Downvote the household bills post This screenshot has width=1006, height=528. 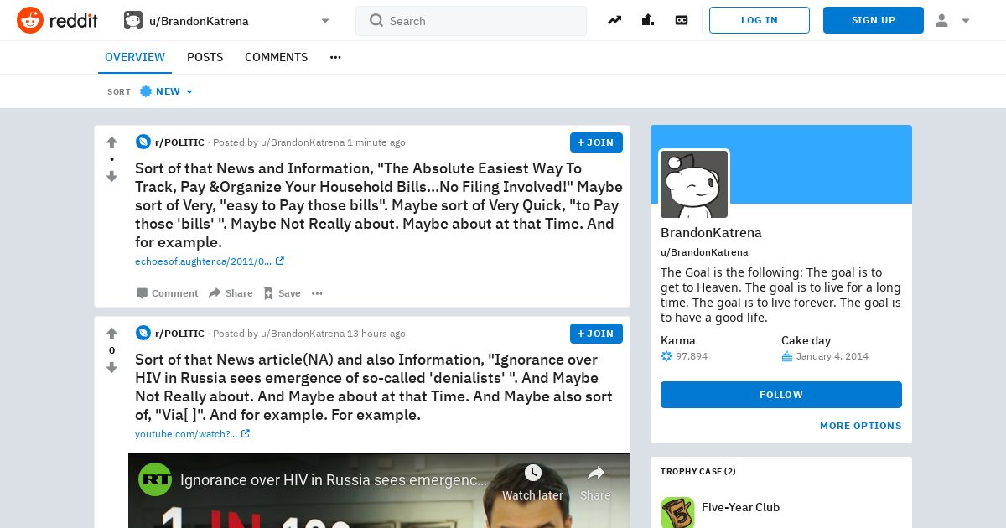(x=111, y=176)
